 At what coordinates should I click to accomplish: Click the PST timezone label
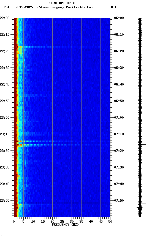[7, 7]
